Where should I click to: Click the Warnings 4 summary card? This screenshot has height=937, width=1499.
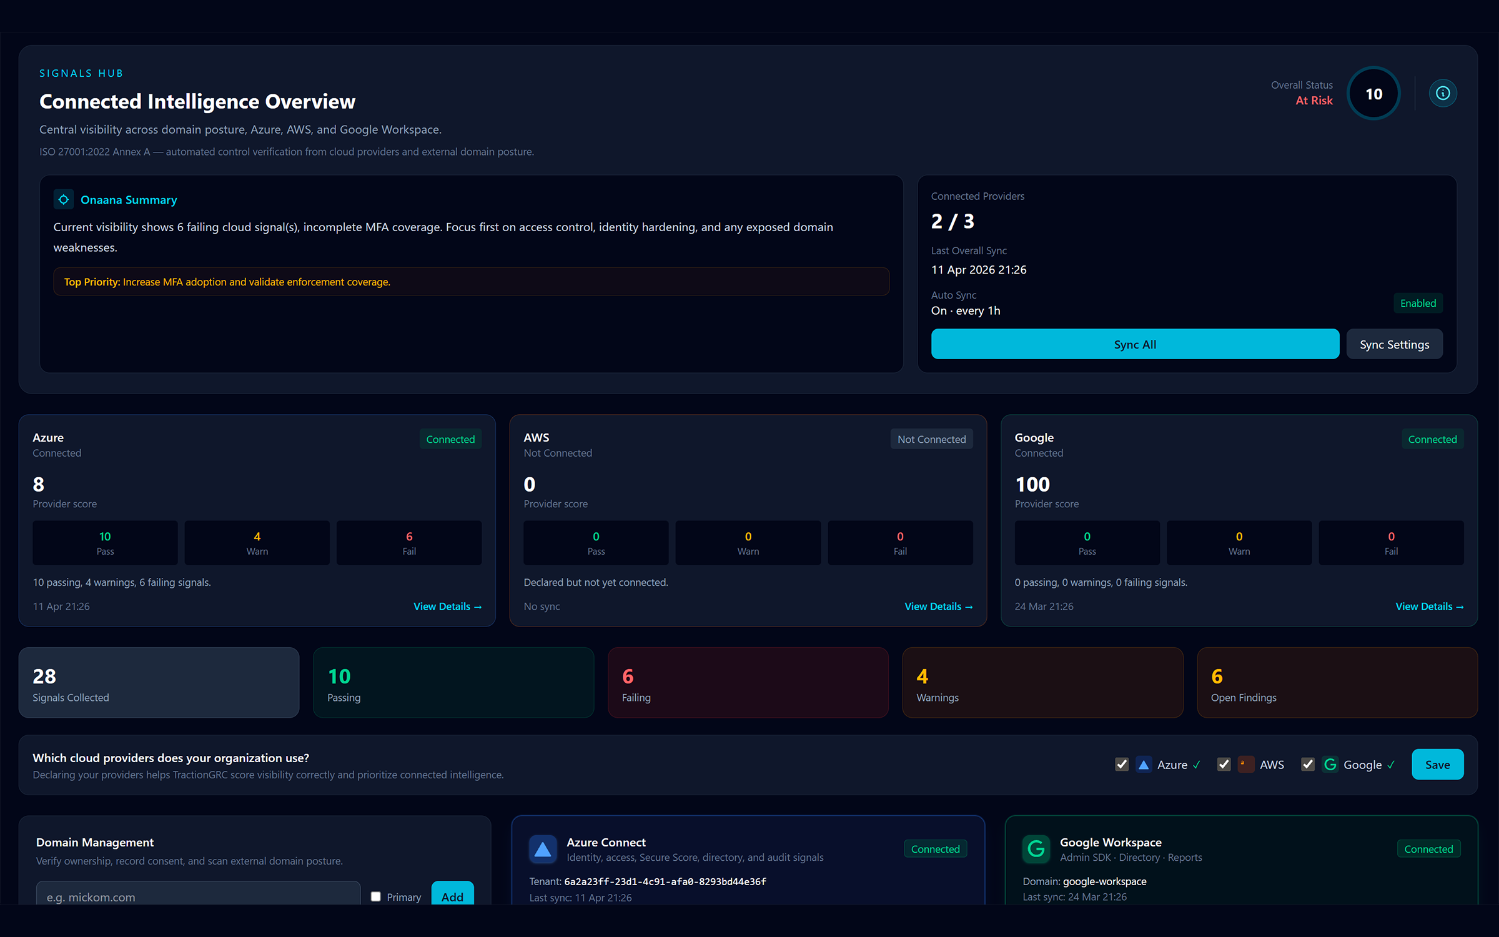coord(1042,683)
